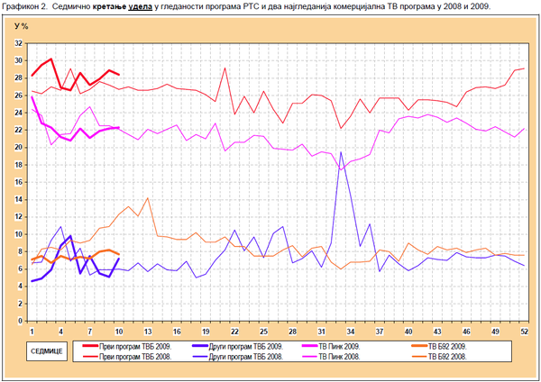Click y-axis value 20

[18, 147]
